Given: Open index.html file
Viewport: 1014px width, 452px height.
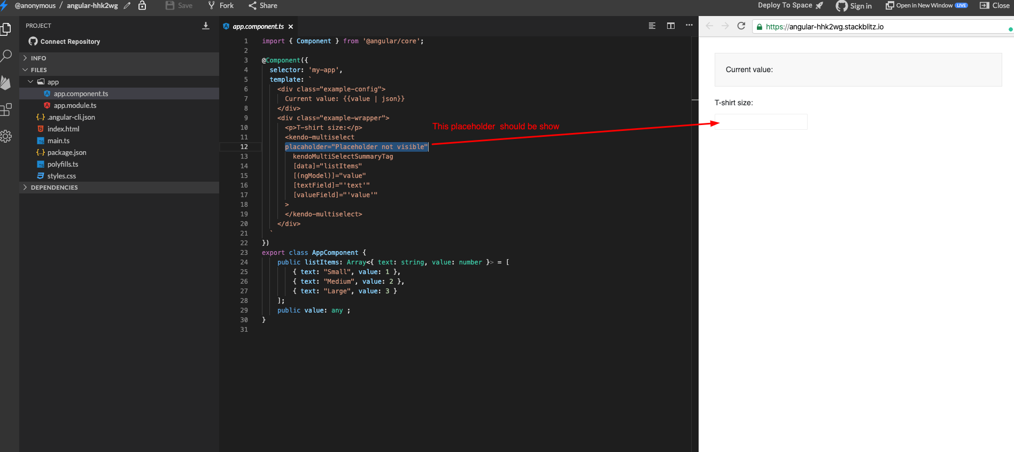Looking at the screenshot, I should pos(119,129).
